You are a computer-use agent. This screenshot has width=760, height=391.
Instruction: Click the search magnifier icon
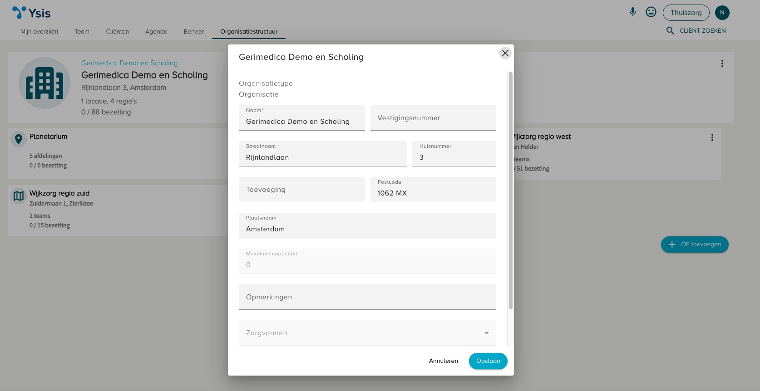click(670, 31)
